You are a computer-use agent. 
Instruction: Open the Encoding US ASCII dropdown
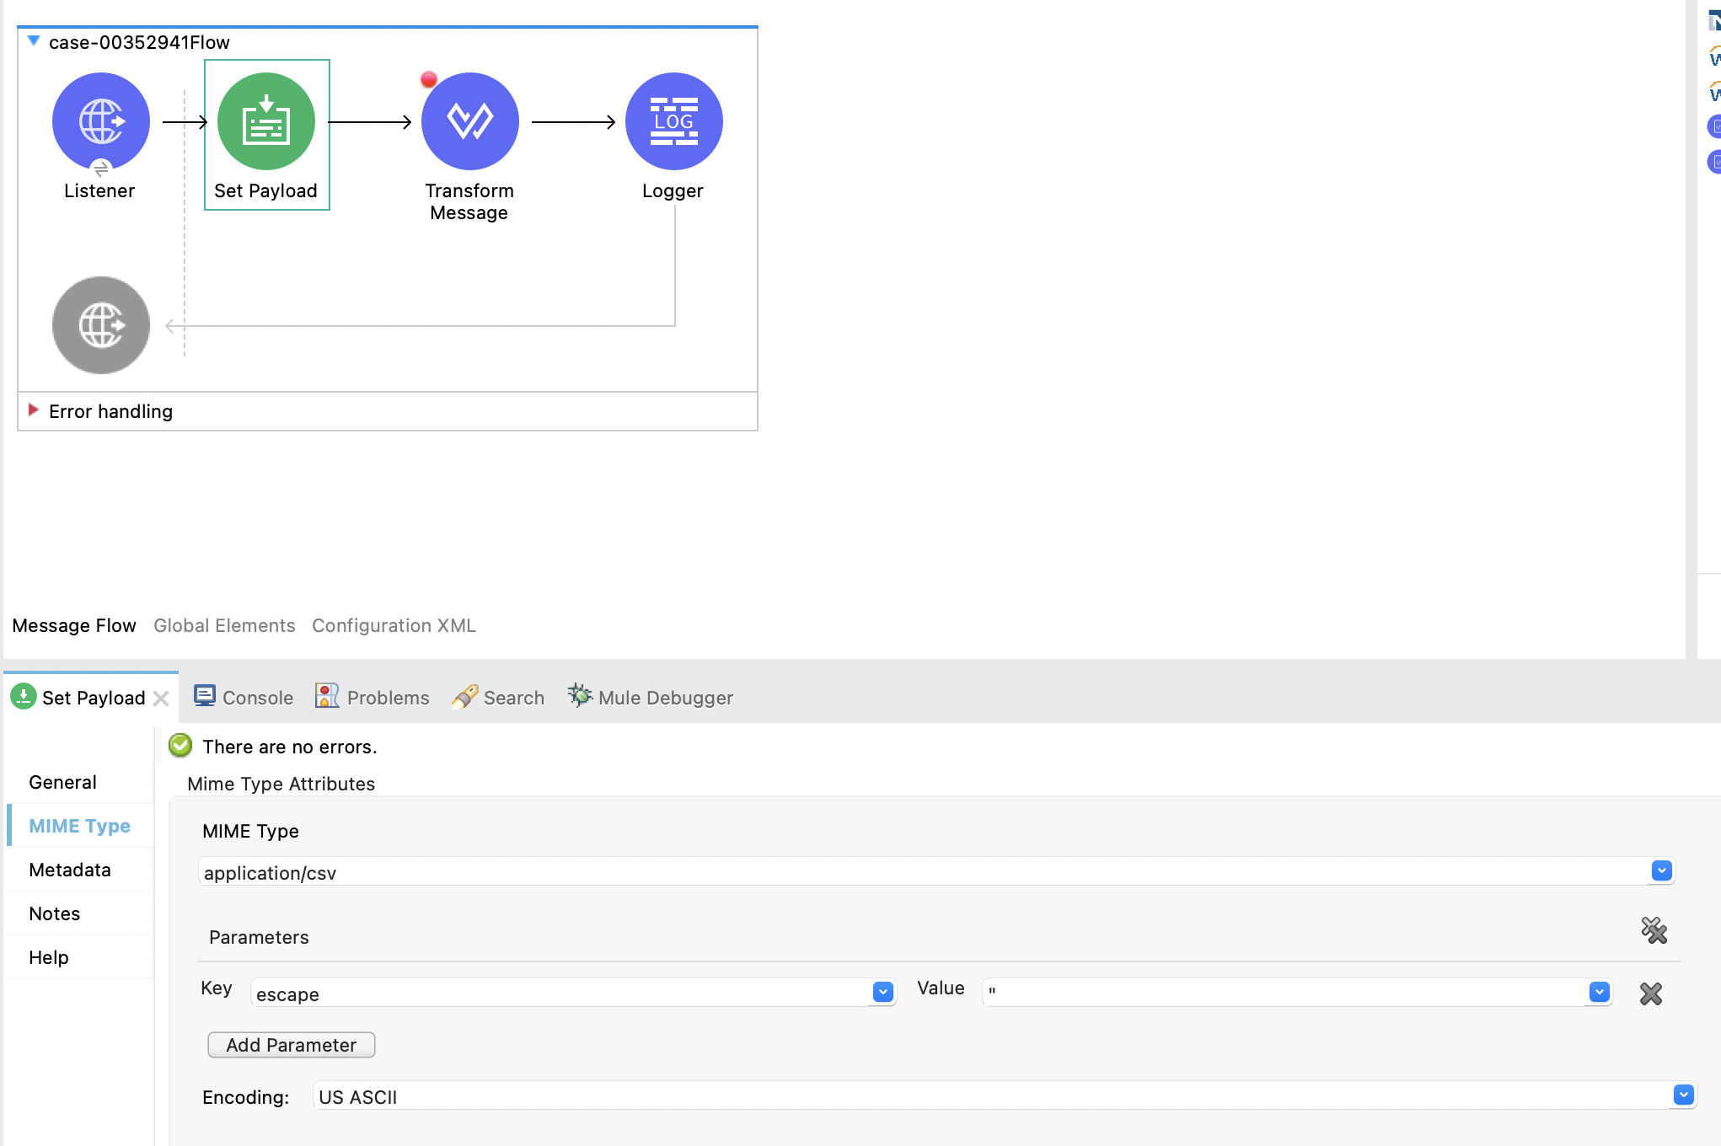coord(1683,1095)
